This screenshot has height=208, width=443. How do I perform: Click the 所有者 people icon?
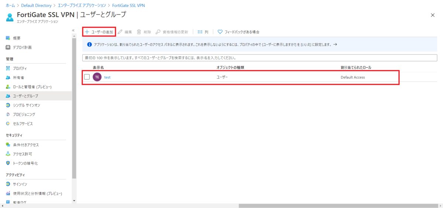click(8, 78)
